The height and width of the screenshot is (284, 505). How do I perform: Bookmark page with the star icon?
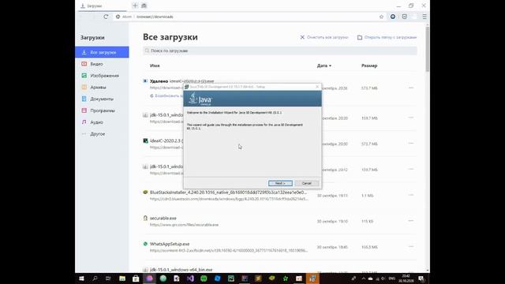click(381, 17)
